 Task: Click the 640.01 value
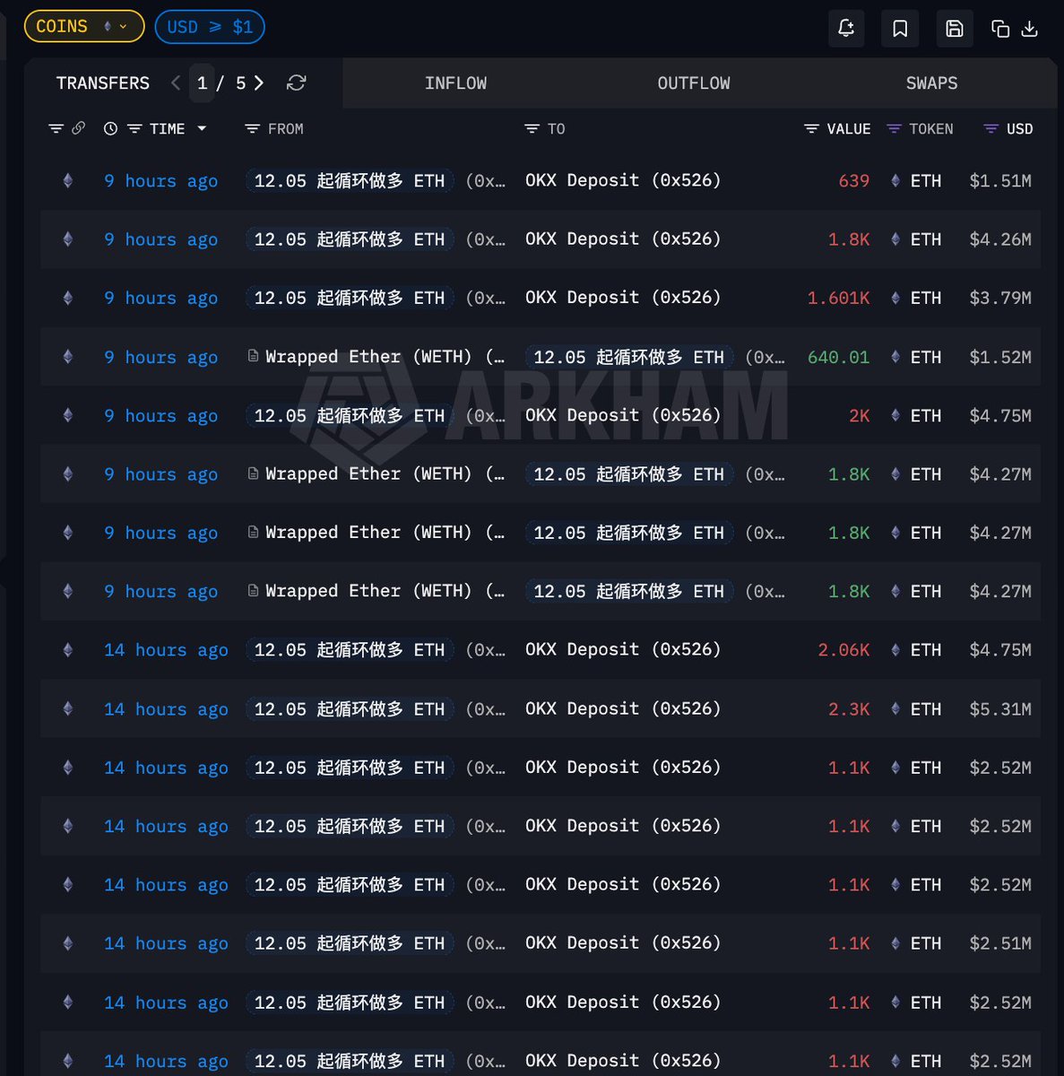coord(838,357)
